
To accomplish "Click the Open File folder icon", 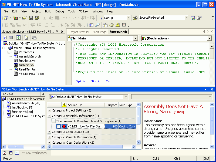I will [24, 18].
